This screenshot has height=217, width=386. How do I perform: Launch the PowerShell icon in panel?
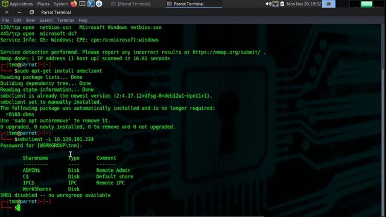click(x=90, y=4)
